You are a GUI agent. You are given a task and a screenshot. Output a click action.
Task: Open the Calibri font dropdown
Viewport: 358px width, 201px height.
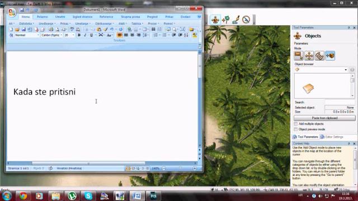point(61,35)
